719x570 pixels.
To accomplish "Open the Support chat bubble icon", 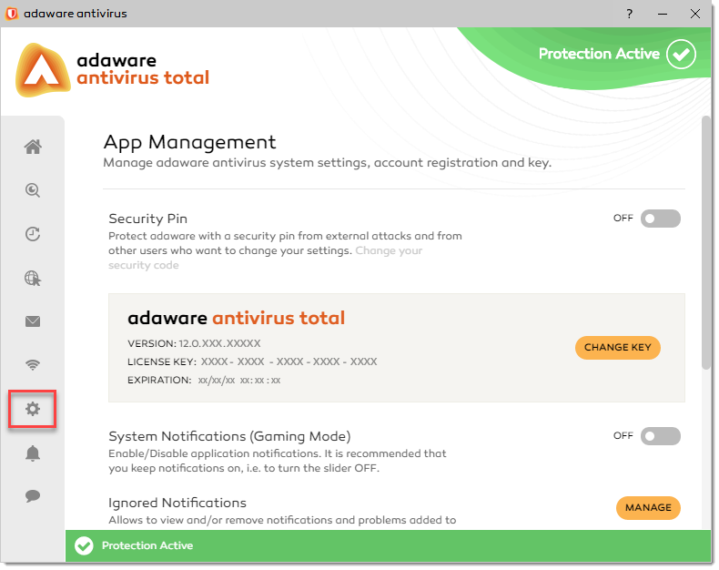I will [33, 496].
